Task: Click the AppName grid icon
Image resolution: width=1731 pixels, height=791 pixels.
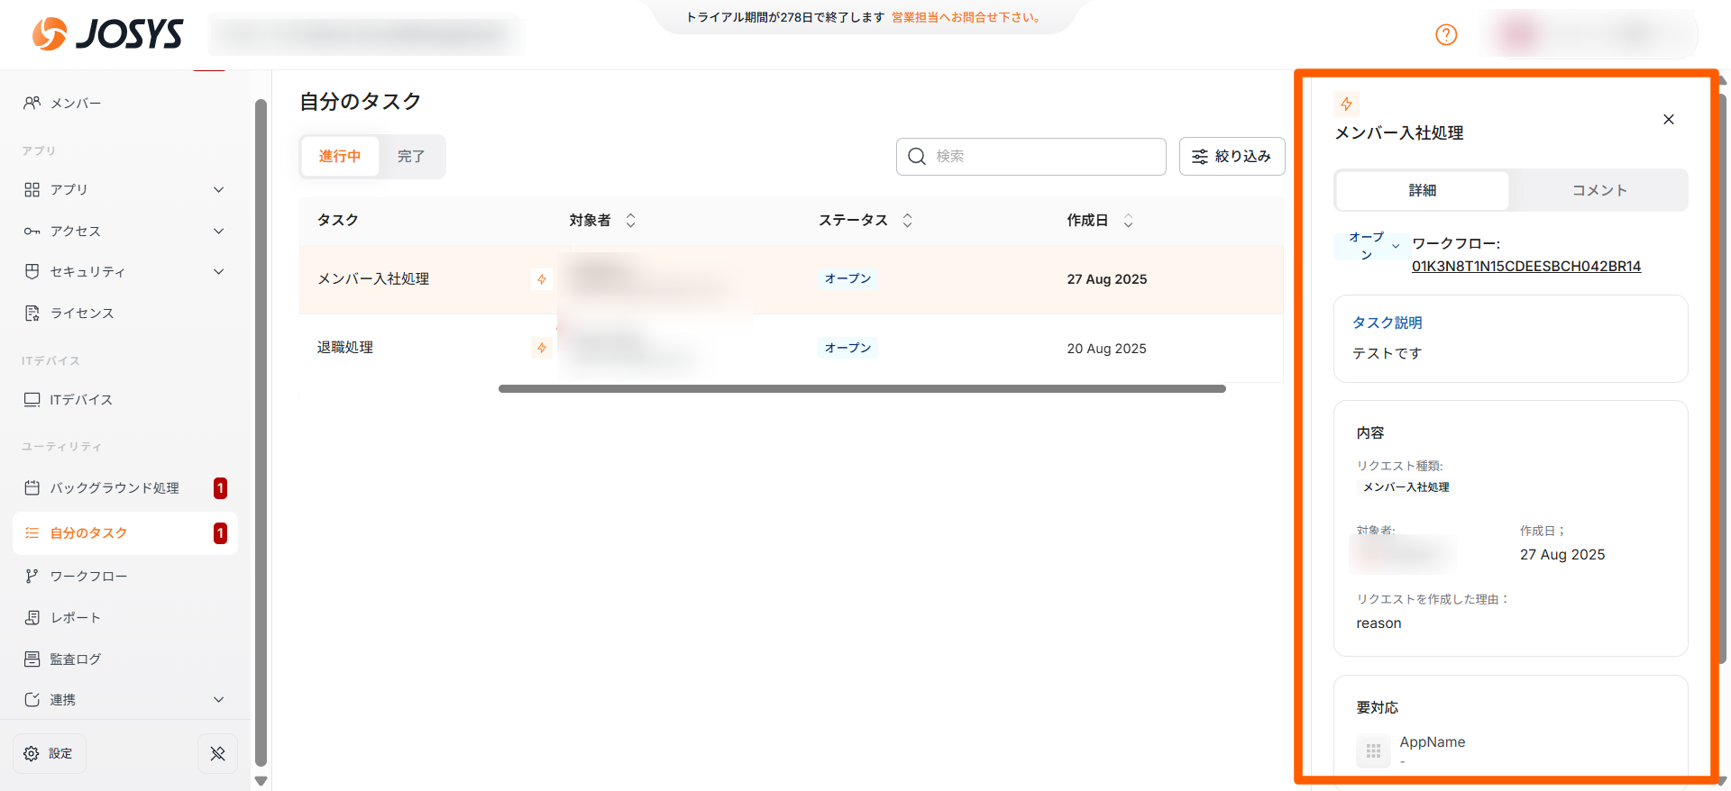Action: (1373, 750)
